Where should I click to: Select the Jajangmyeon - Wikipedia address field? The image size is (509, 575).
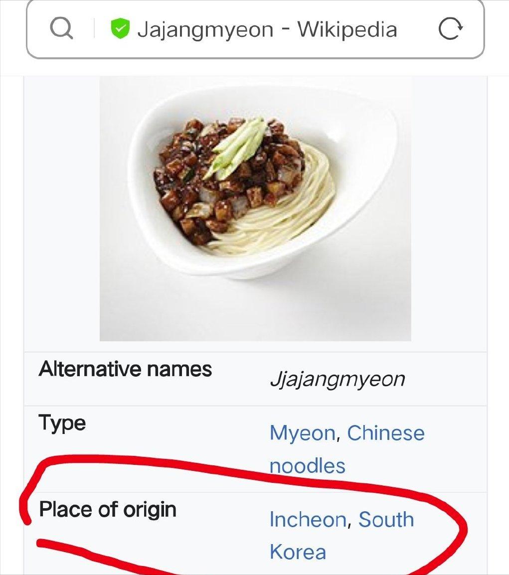[255, 29]
